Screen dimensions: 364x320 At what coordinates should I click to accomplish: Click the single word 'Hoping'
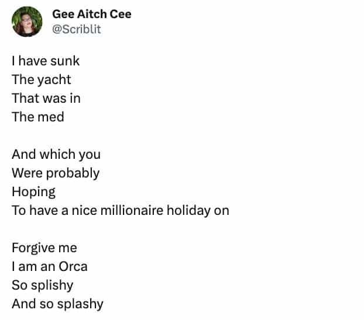pos(33,192)
